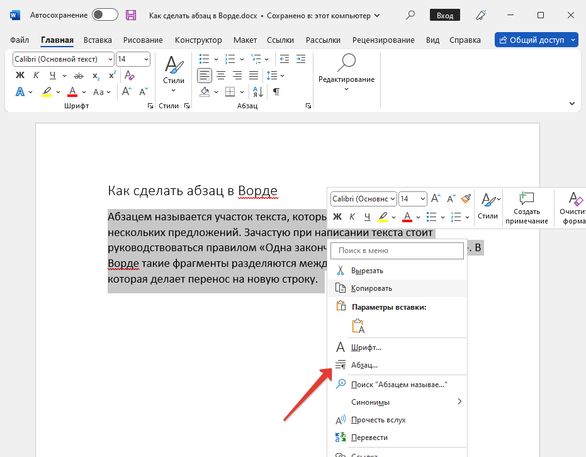Justify text alignment in the ribbon

coord(254,76)
